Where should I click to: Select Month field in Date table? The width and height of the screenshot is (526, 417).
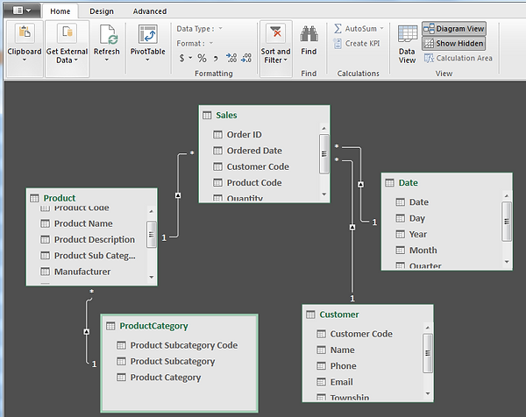423,251
